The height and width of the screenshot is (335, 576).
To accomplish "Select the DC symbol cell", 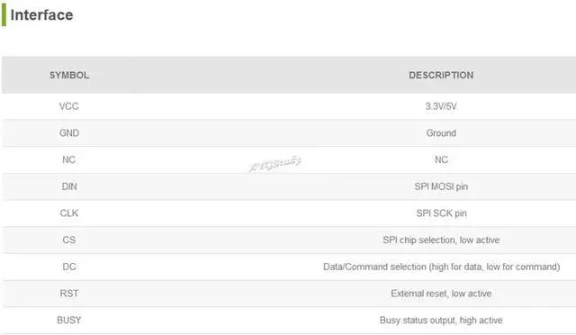I will 69,267.
